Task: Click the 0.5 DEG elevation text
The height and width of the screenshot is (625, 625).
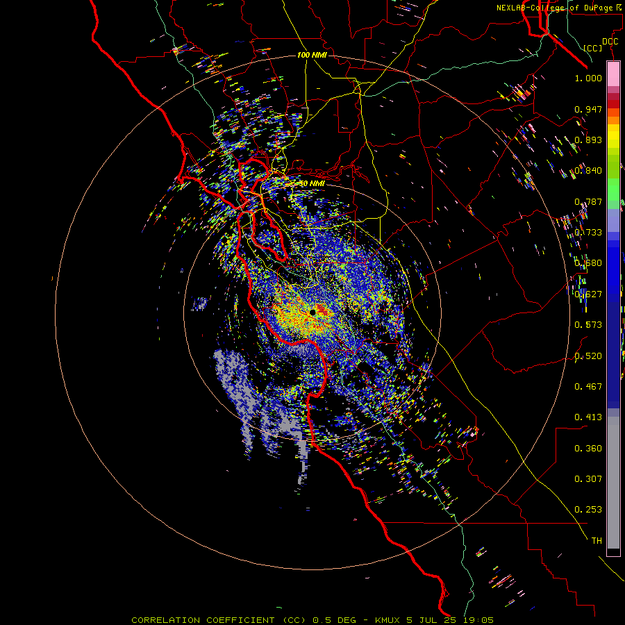Action: pos(335,620)
